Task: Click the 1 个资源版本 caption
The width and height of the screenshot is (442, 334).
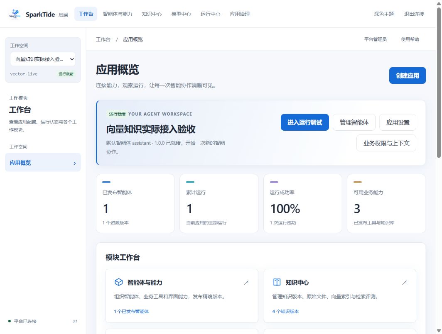Action: (115, 222)
